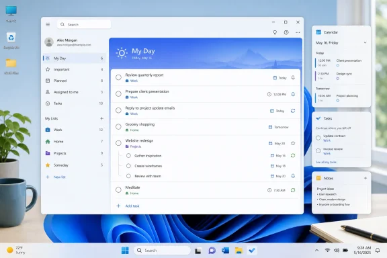The width and height of the screenshot is (387, 258).
Task: Open the Home list under My Lists
Action: coord(75,142)
